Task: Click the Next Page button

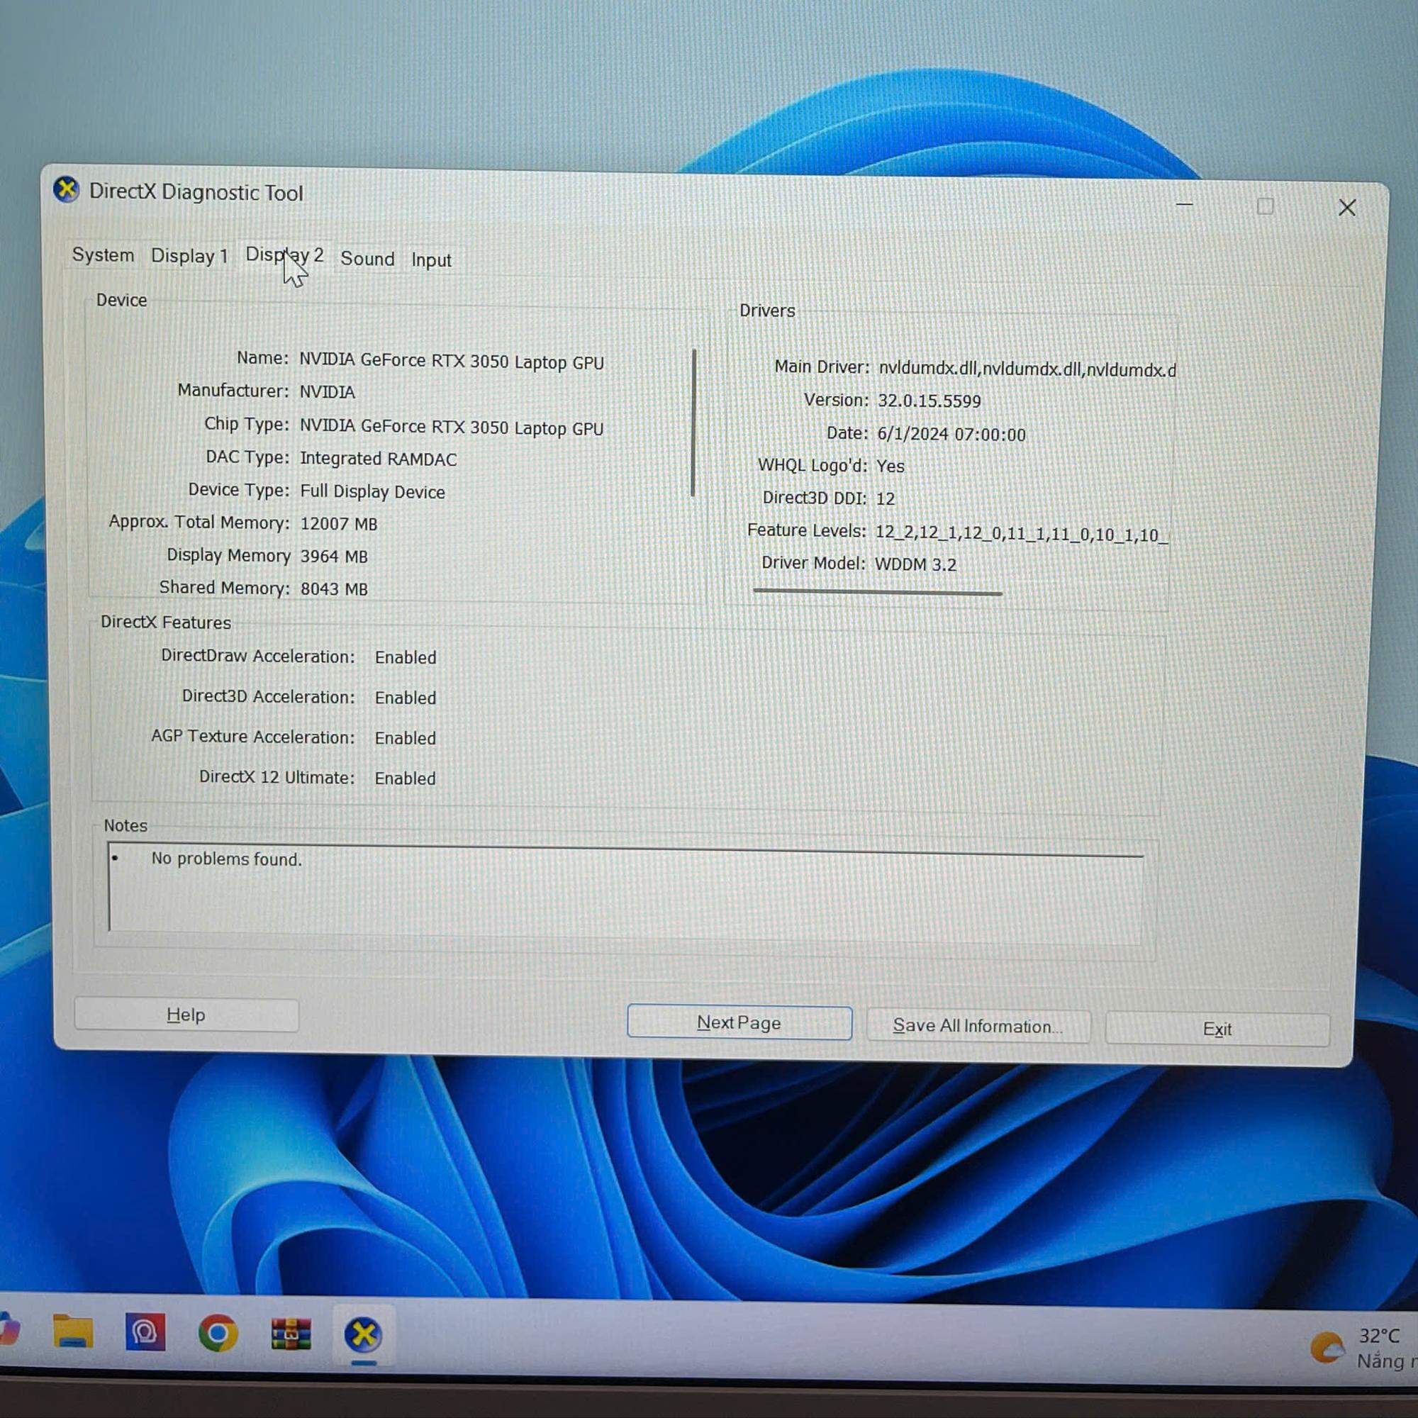Action: tap(739, 1022)
